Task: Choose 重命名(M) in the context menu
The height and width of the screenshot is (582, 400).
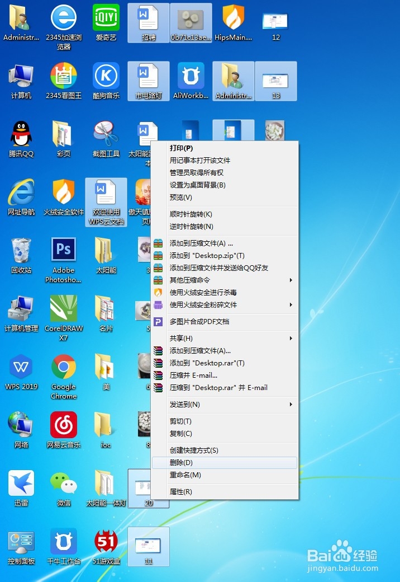Action: tap(225, 475)
